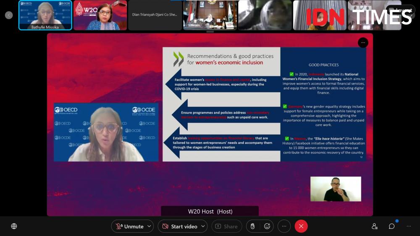Screen dimensions: 420x236
Task: Open the Layout button
Action: (x=400, y=10)
